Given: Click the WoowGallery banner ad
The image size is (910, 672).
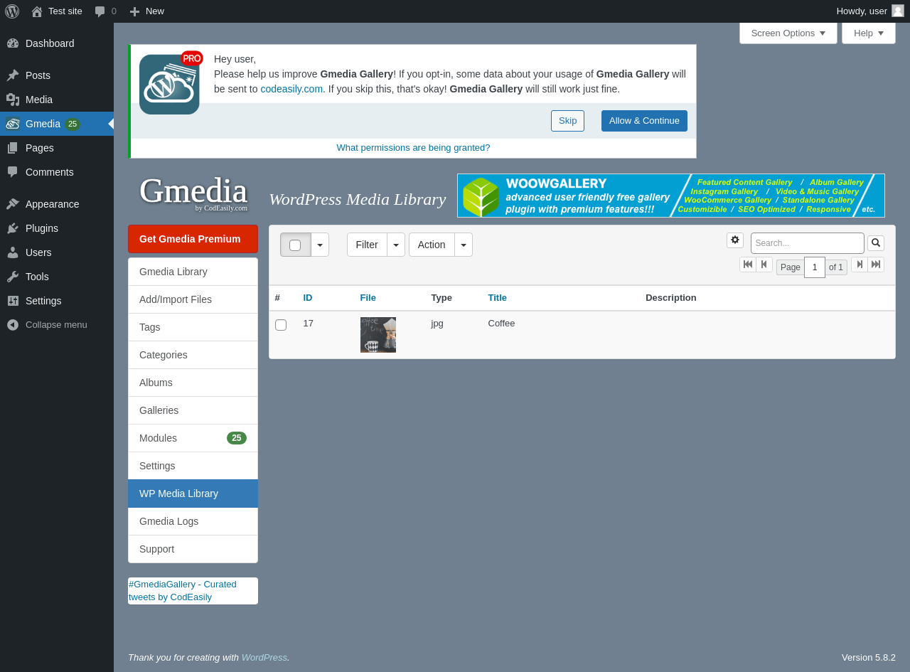Looking at the screenshot, I should tap(671, 196).
